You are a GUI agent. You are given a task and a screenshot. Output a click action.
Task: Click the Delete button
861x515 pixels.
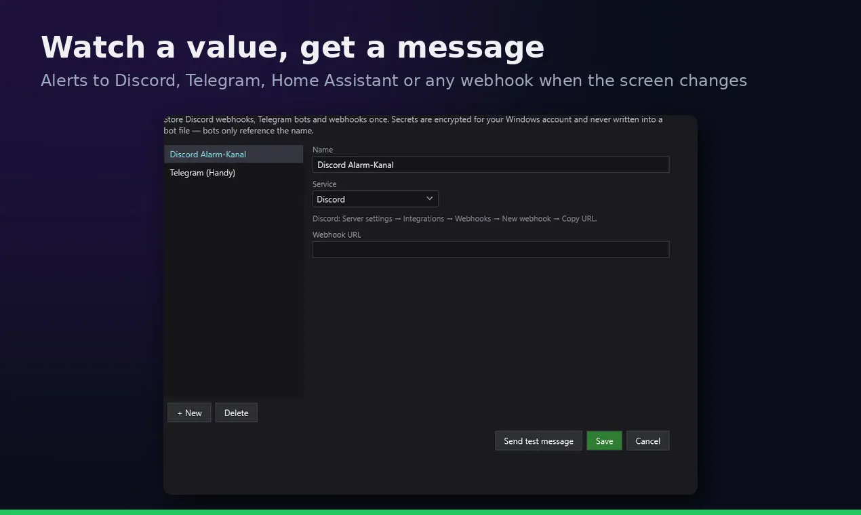(x=237, y=413)
